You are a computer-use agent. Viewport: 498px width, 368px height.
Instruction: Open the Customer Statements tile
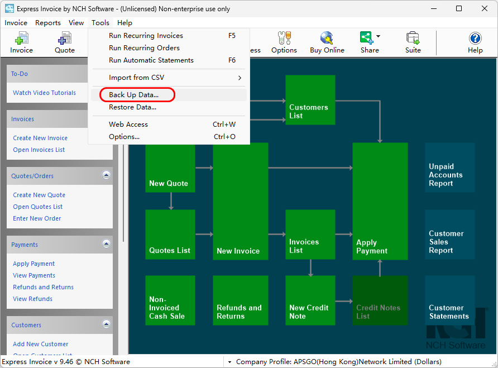[450, 300]
